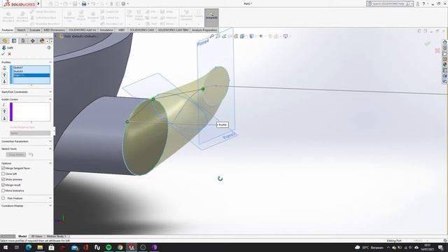
Task: Move guide curve up arrow button
Action: (x=4, y=111)
